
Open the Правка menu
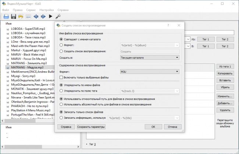coord(18,10)
